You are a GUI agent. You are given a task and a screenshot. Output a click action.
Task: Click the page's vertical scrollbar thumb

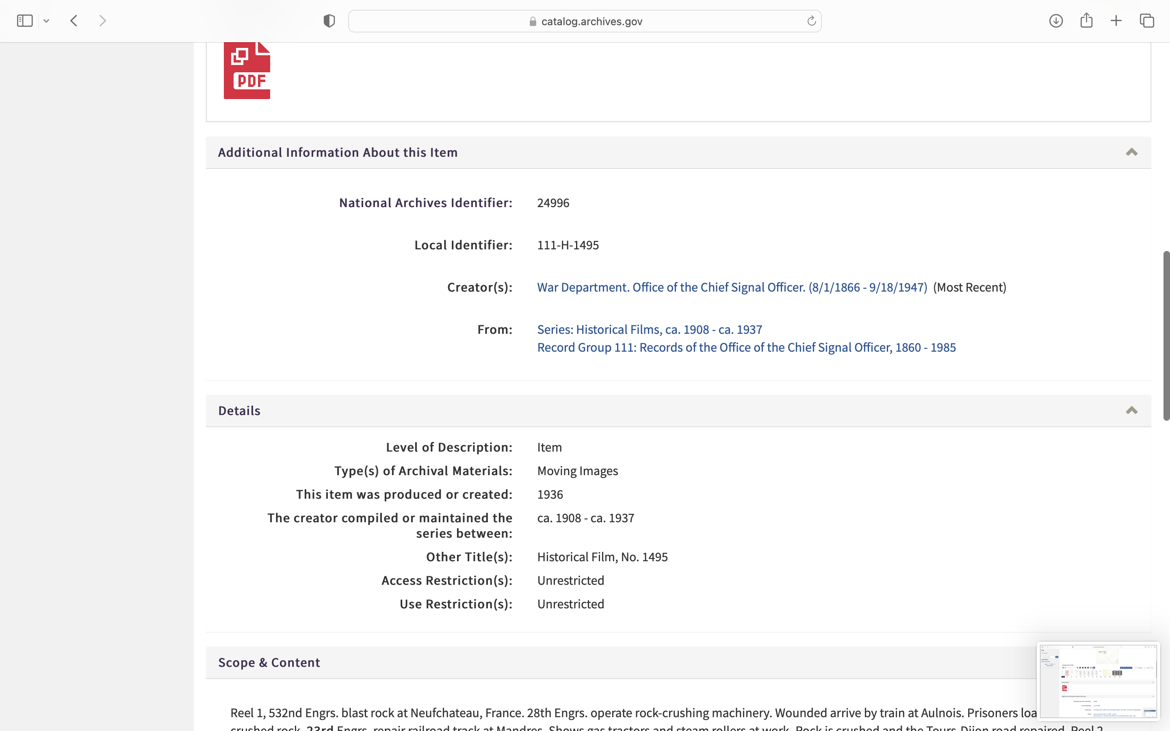(x=1166, y=335)
